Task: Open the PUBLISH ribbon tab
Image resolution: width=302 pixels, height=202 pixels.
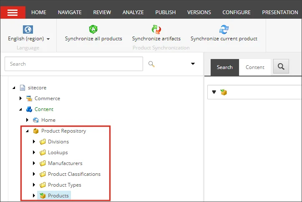Action: (166, 12)
